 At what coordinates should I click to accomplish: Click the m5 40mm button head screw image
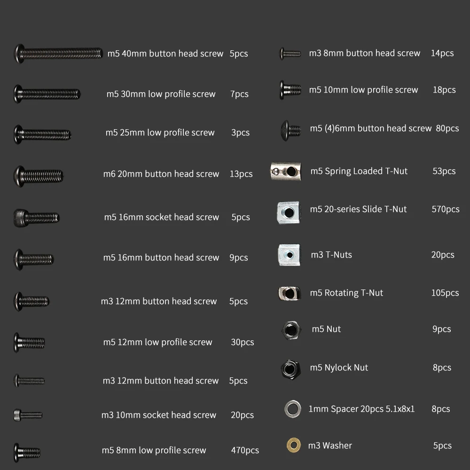coord(58,54)
